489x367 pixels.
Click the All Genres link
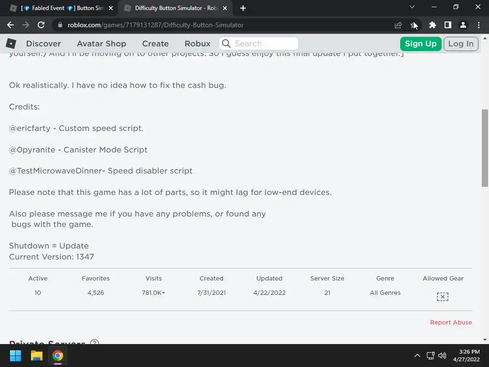point(385,293)
